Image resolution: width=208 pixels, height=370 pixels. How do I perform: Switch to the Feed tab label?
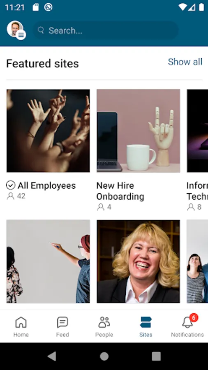tap(62, 335)
